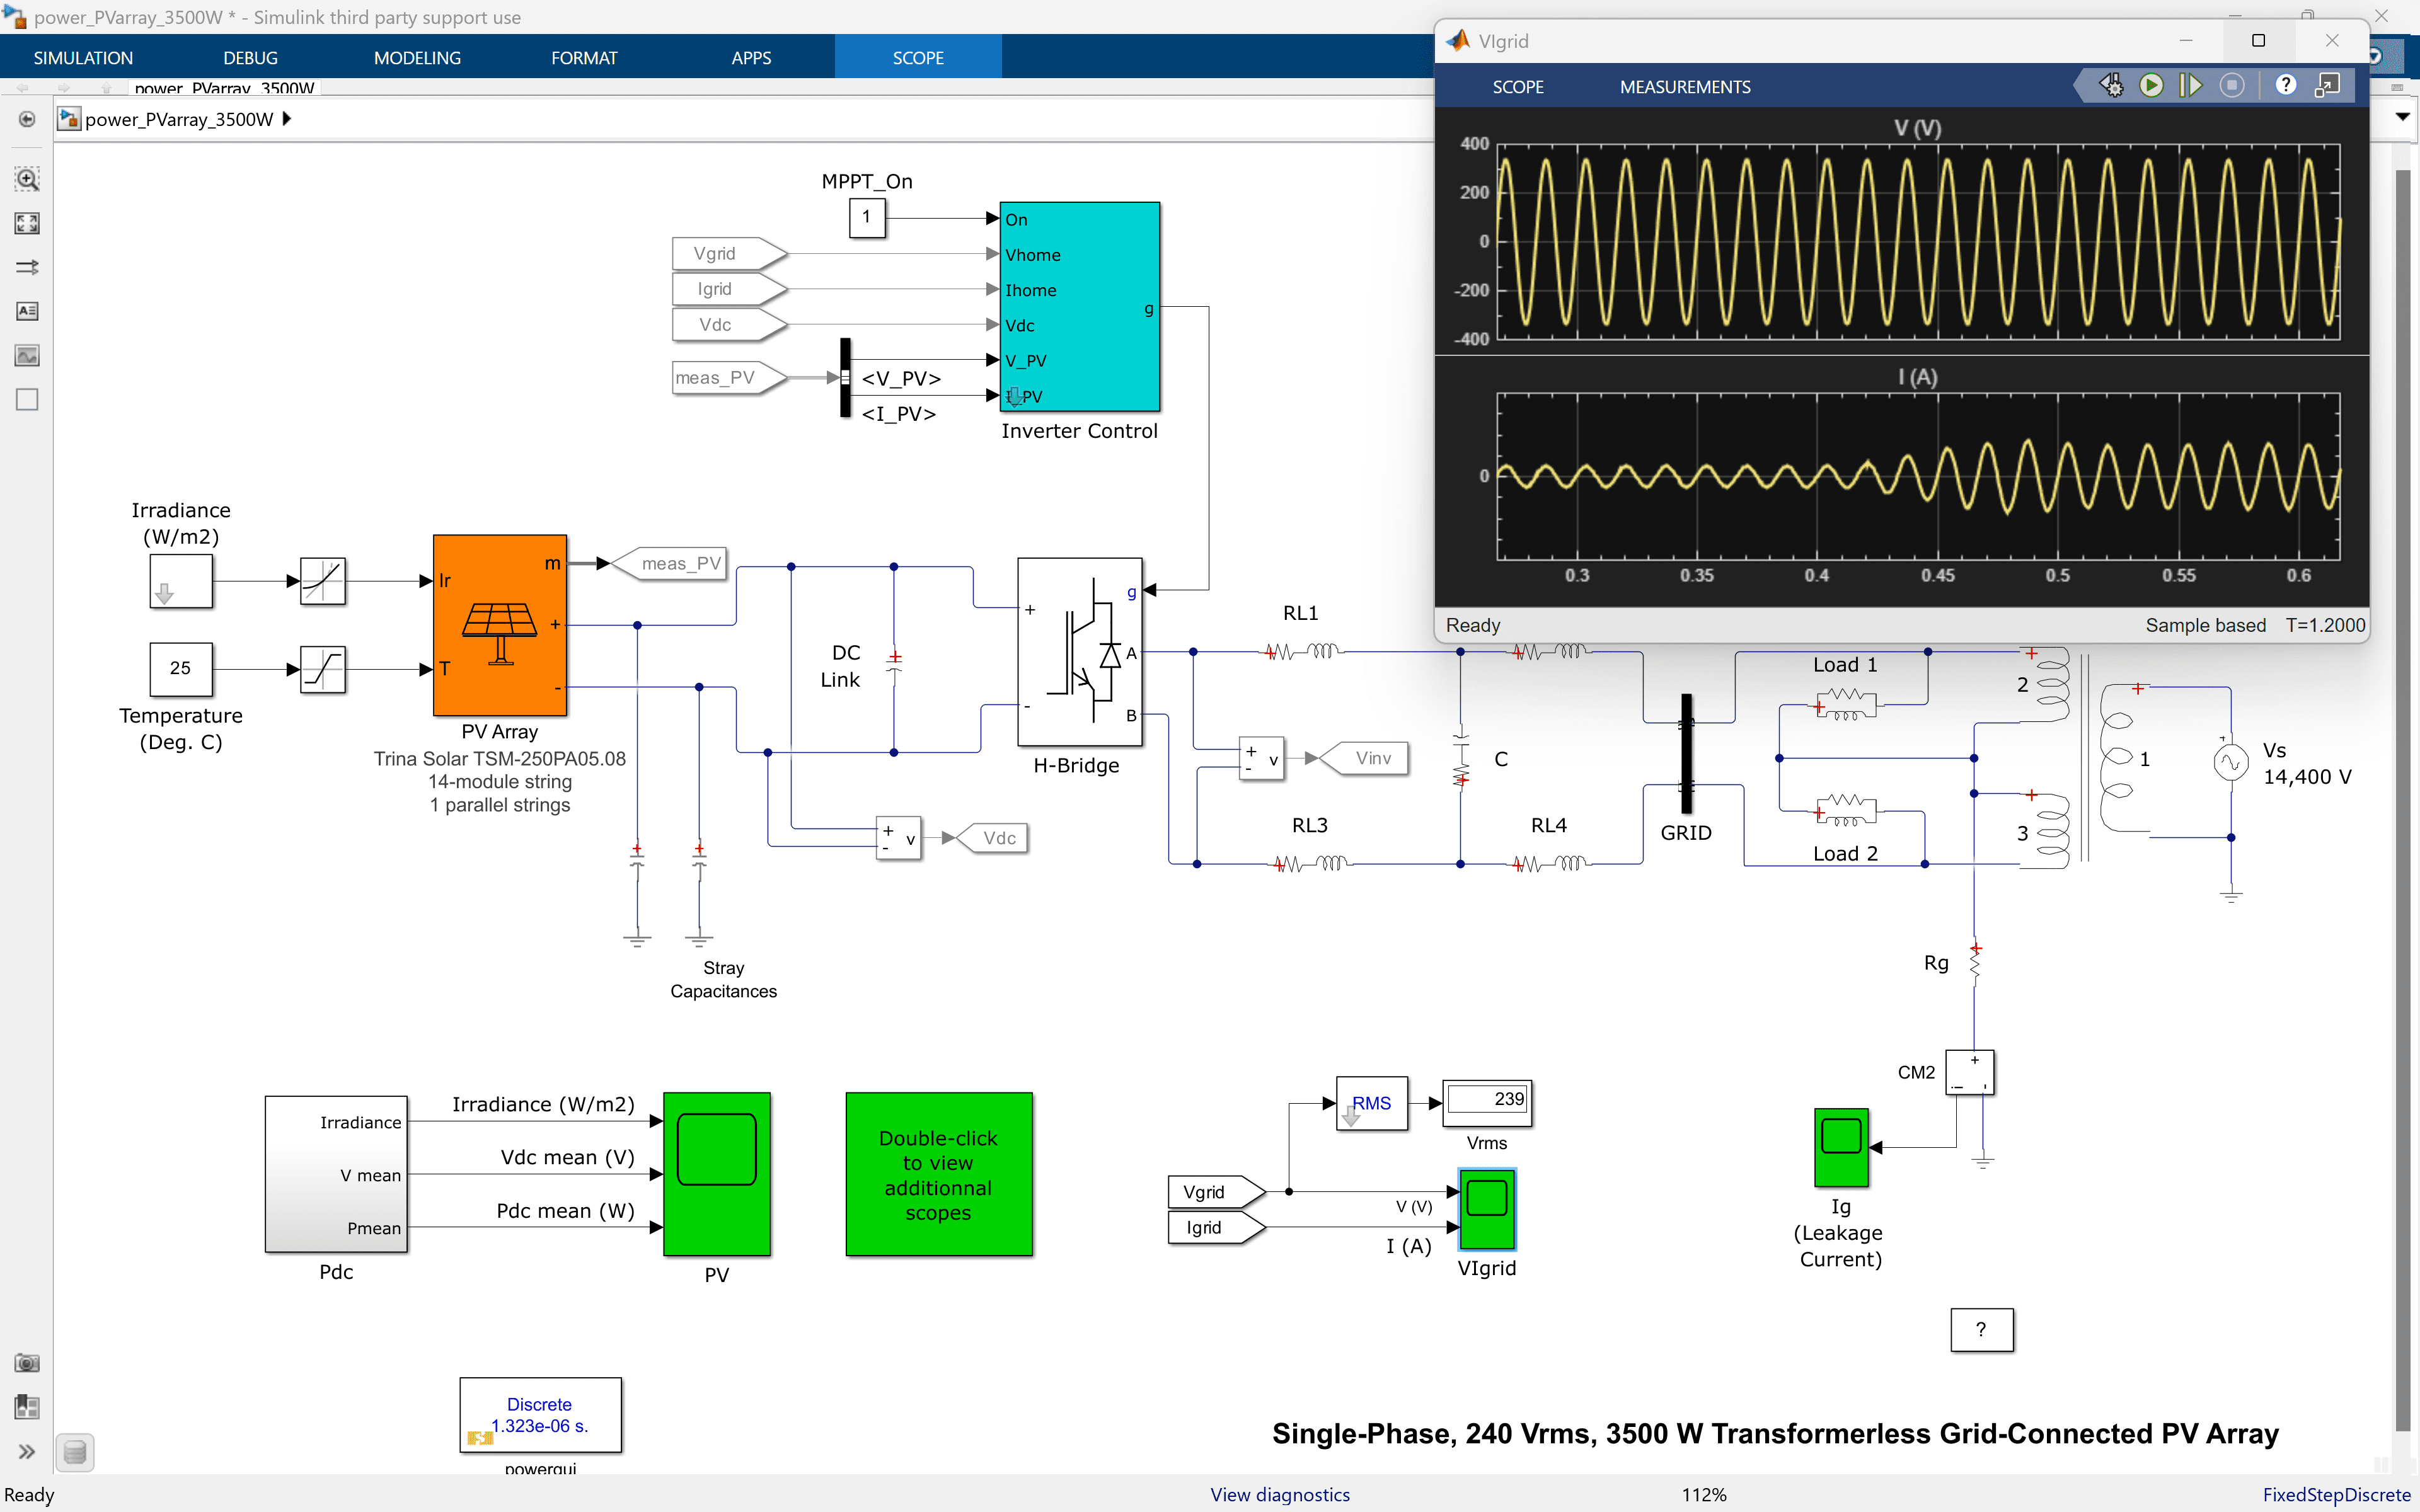Open scope configuration gear icon
Viewport: 2420px width, 1512px height.
tap(2111, 86)
